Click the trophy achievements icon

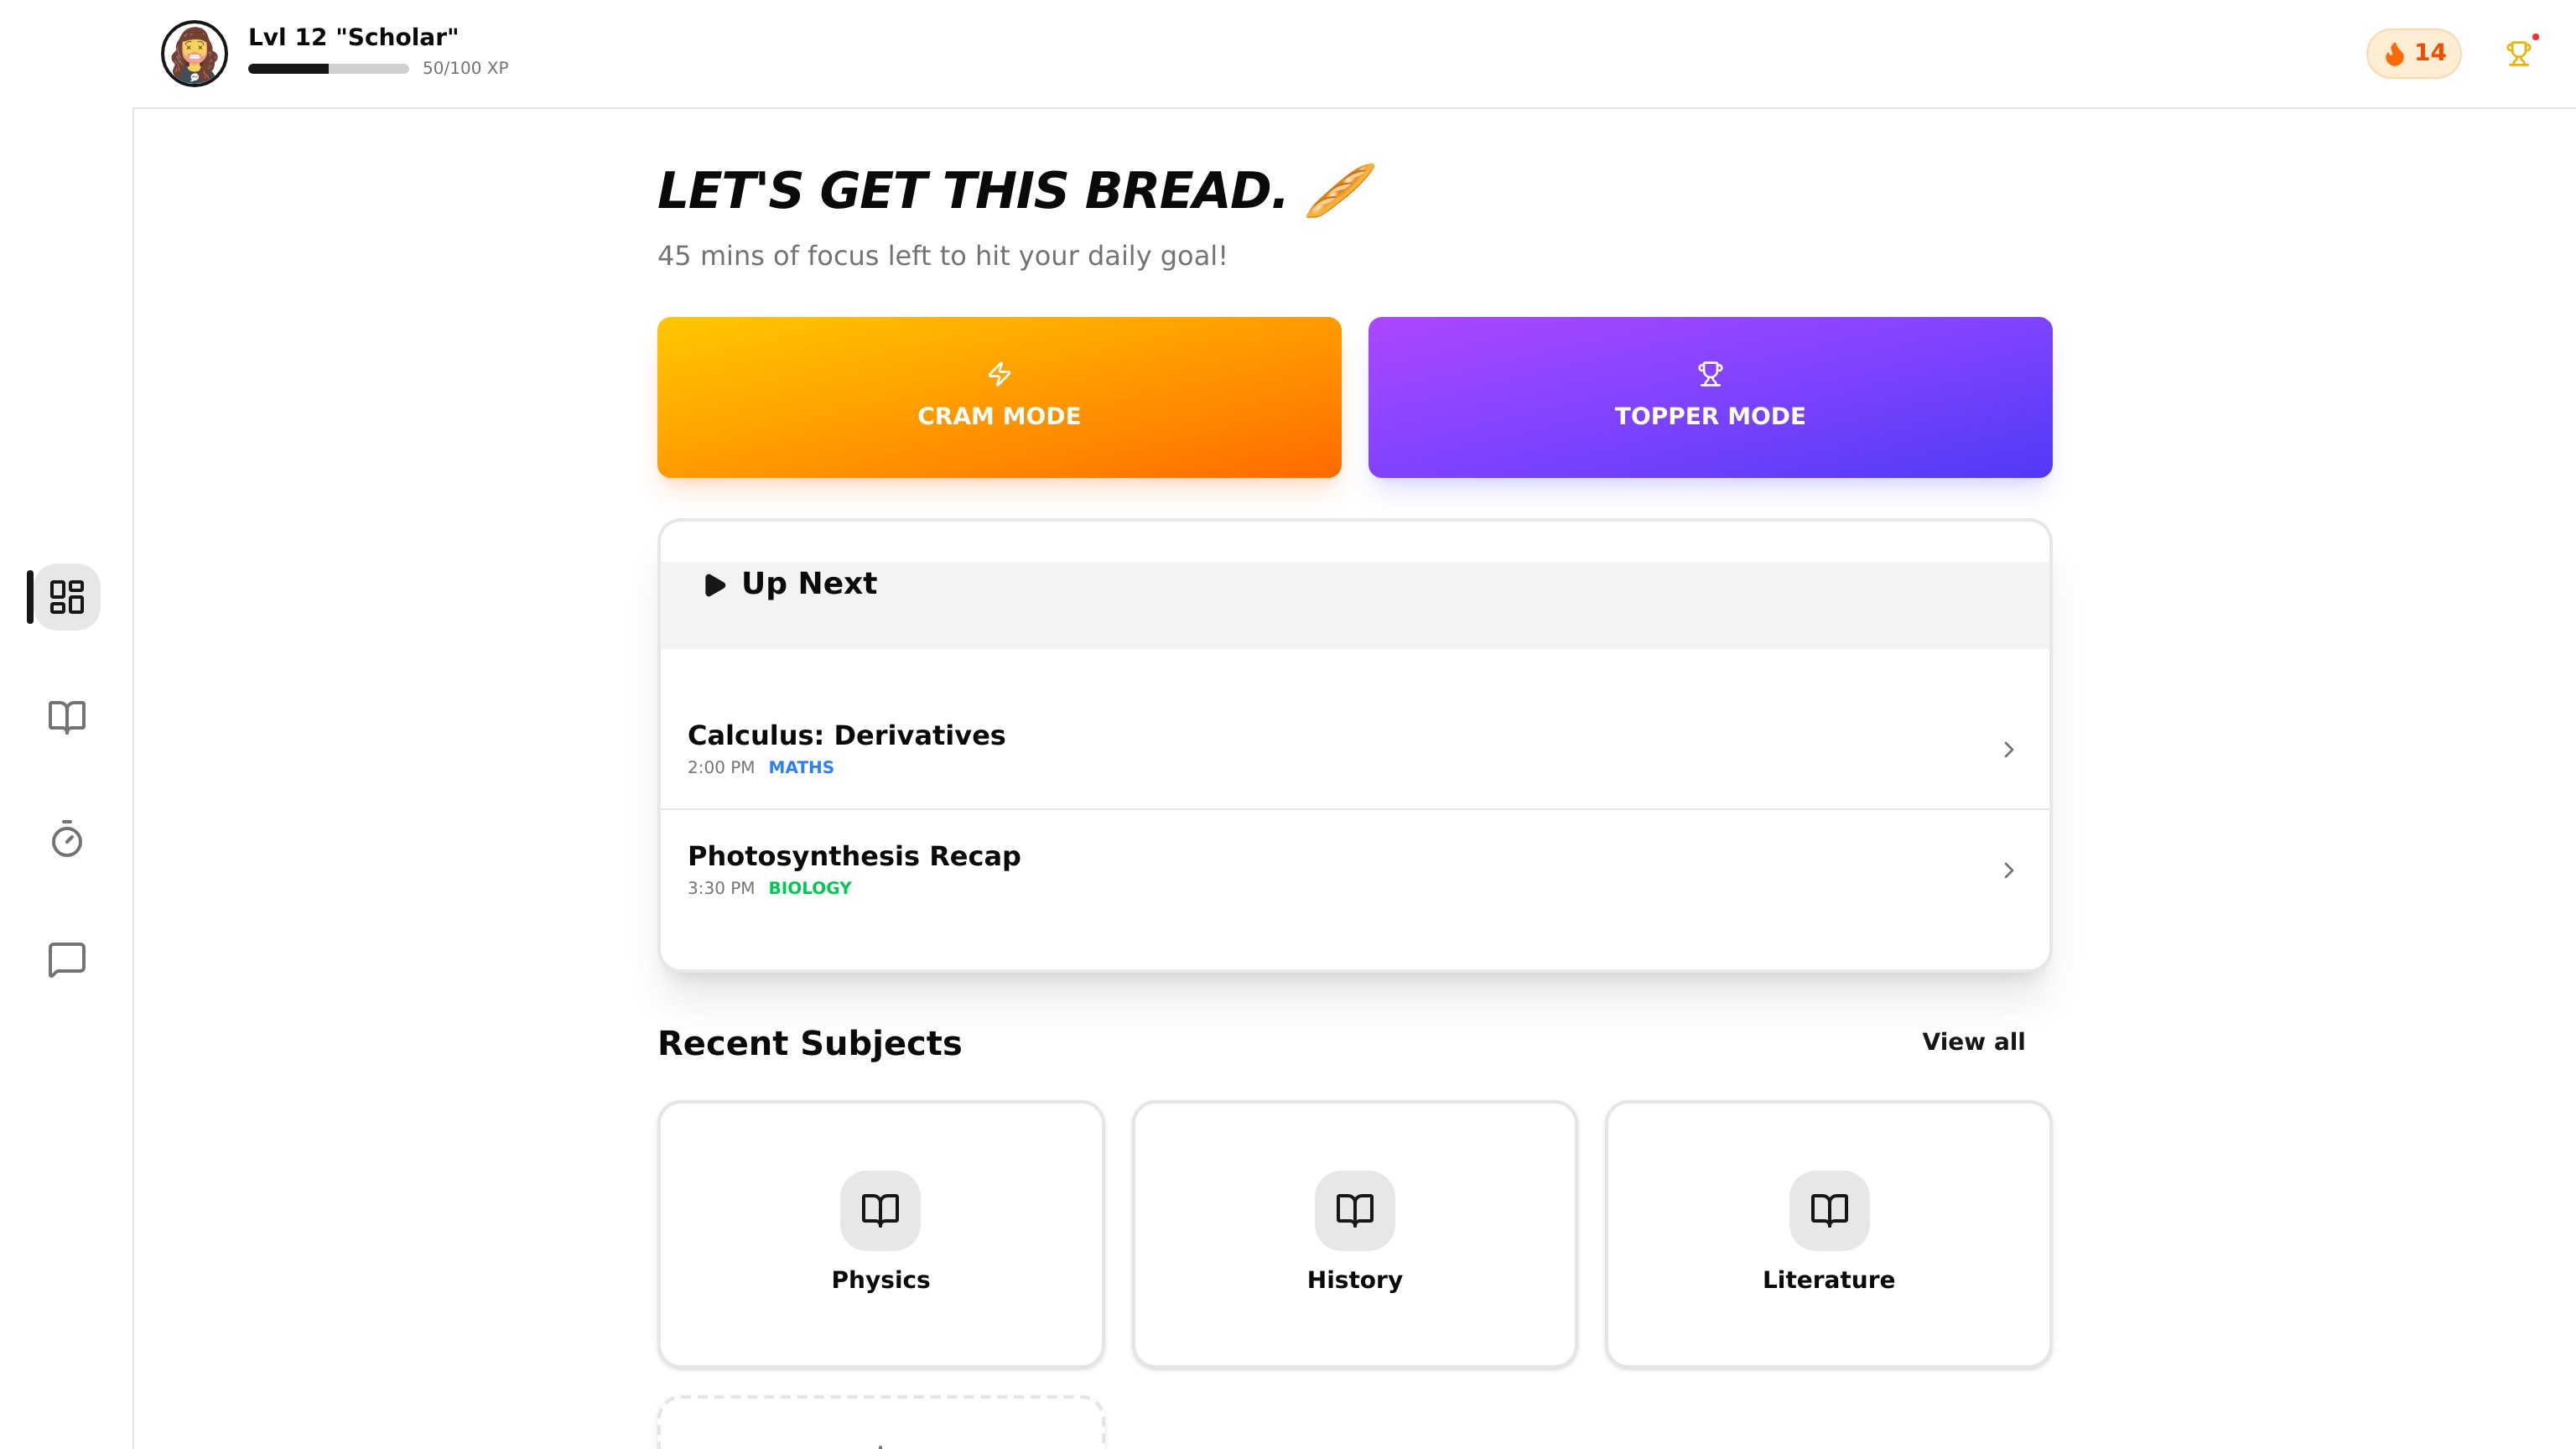click(x=2518, y=53)
